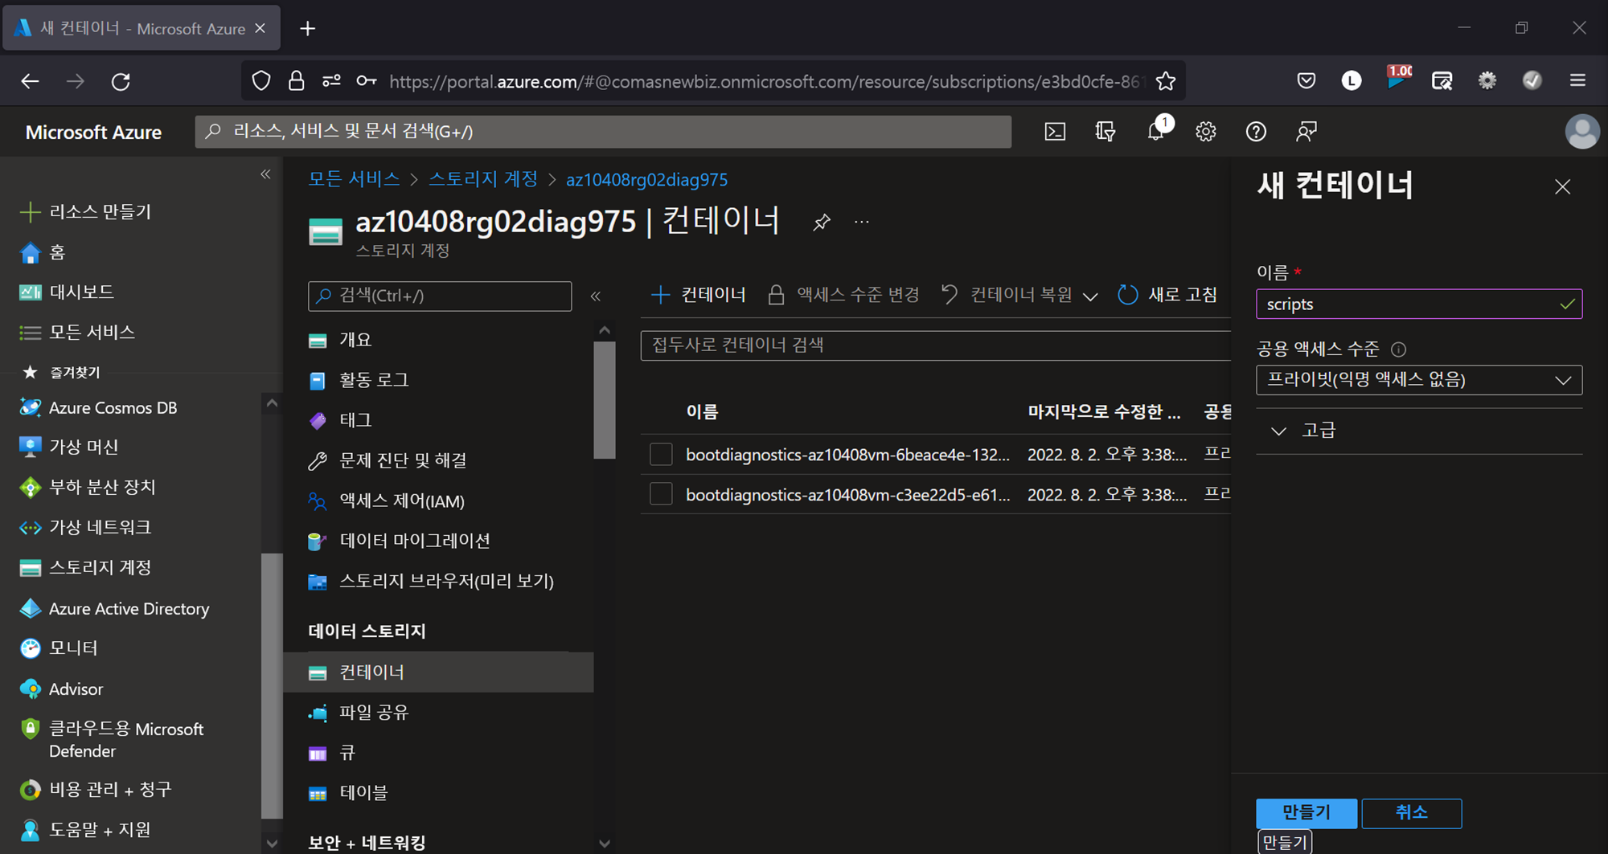
Task: Click 새로 고침 toolbar button
Action: [1167, 295]
